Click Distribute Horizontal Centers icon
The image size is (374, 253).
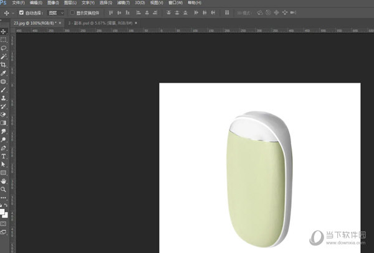click(x=204, y=12)
